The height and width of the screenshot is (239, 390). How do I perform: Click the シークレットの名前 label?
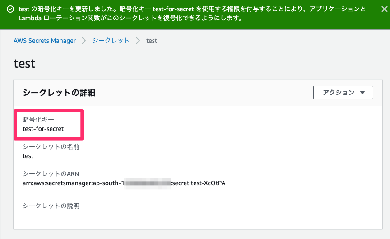click(x=51, y=147)
